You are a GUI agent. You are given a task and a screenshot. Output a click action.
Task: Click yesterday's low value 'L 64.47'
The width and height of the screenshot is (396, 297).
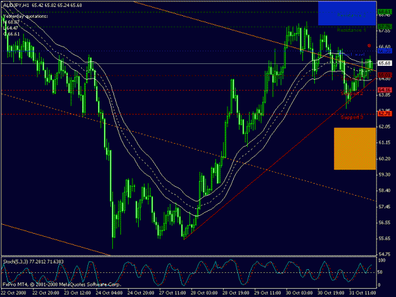click(x=11, y=28)
